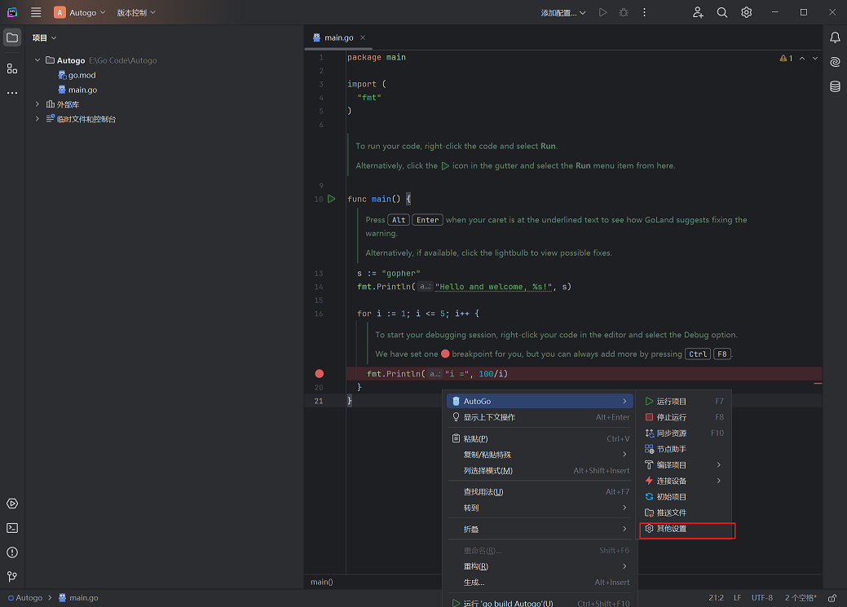Image resolution: width=847 pixels, height=607 pixels.
Task: Open the Terminal tool window
Action: point(12,528)
